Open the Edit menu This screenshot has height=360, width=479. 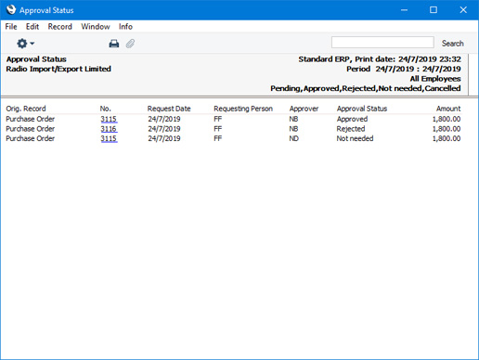(x=32, y=27)
